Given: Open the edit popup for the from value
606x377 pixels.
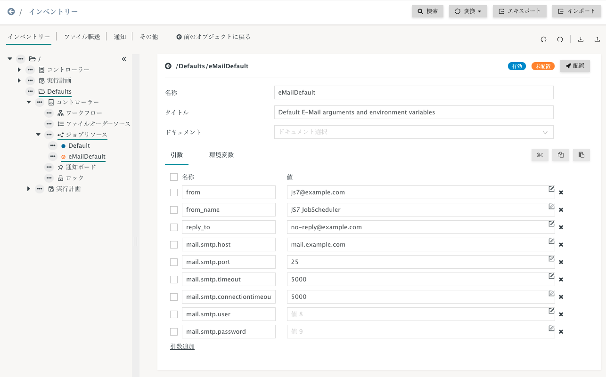Looking at the screenshot, I should pos(551,189).
